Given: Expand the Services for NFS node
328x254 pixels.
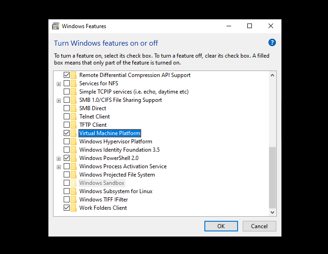Looking at the screenshot, I should tap(59, 84).
